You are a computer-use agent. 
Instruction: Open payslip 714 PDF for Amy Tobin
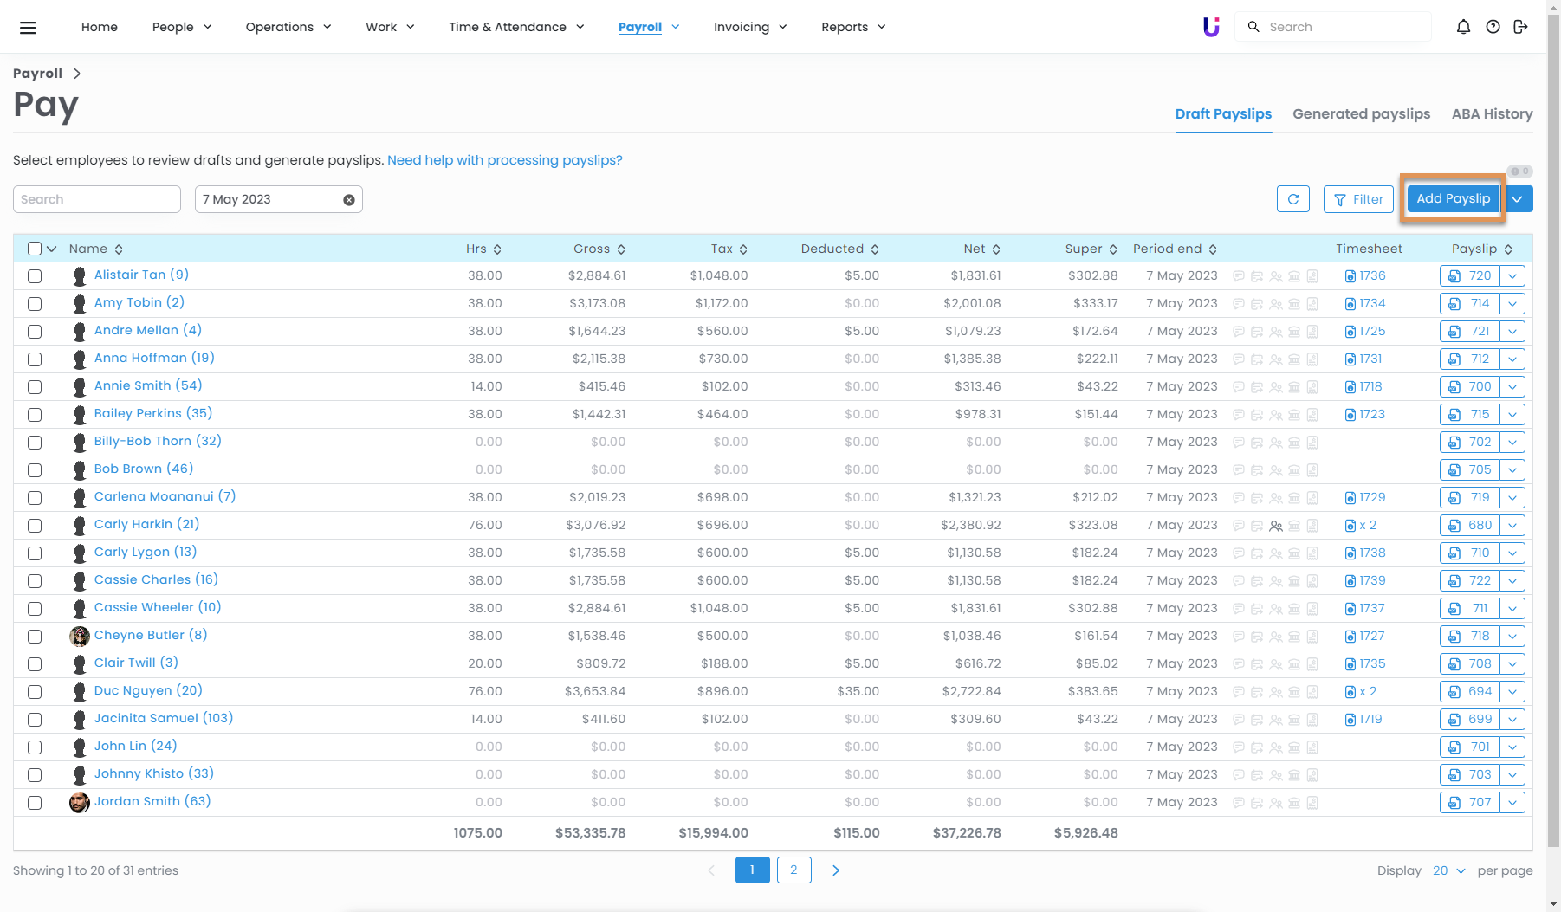click(x=1471, y=304)
